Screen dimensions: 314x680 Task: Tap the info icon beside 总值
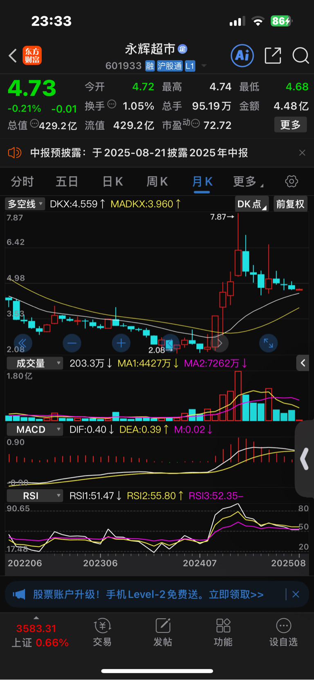(35, 123)
